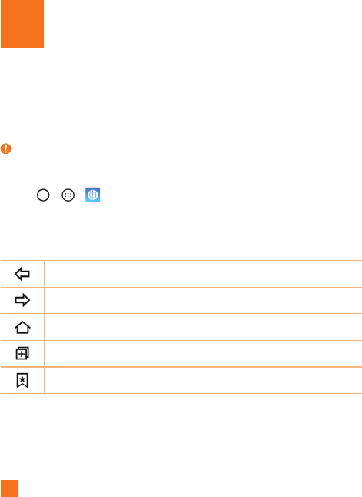Click the table's vertical orange divider line
This screenshot has width=362, height=497.
point(45,327)
